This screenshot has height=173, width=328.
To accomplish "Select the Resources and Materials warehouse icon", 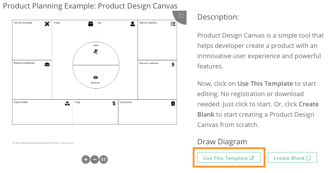I will pyautogui.click(x=47, y=65).
